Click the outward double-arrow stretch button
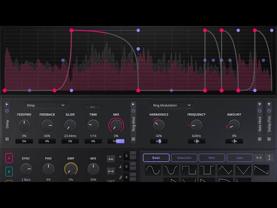277x208 pixels. click(x=111, y=171)
